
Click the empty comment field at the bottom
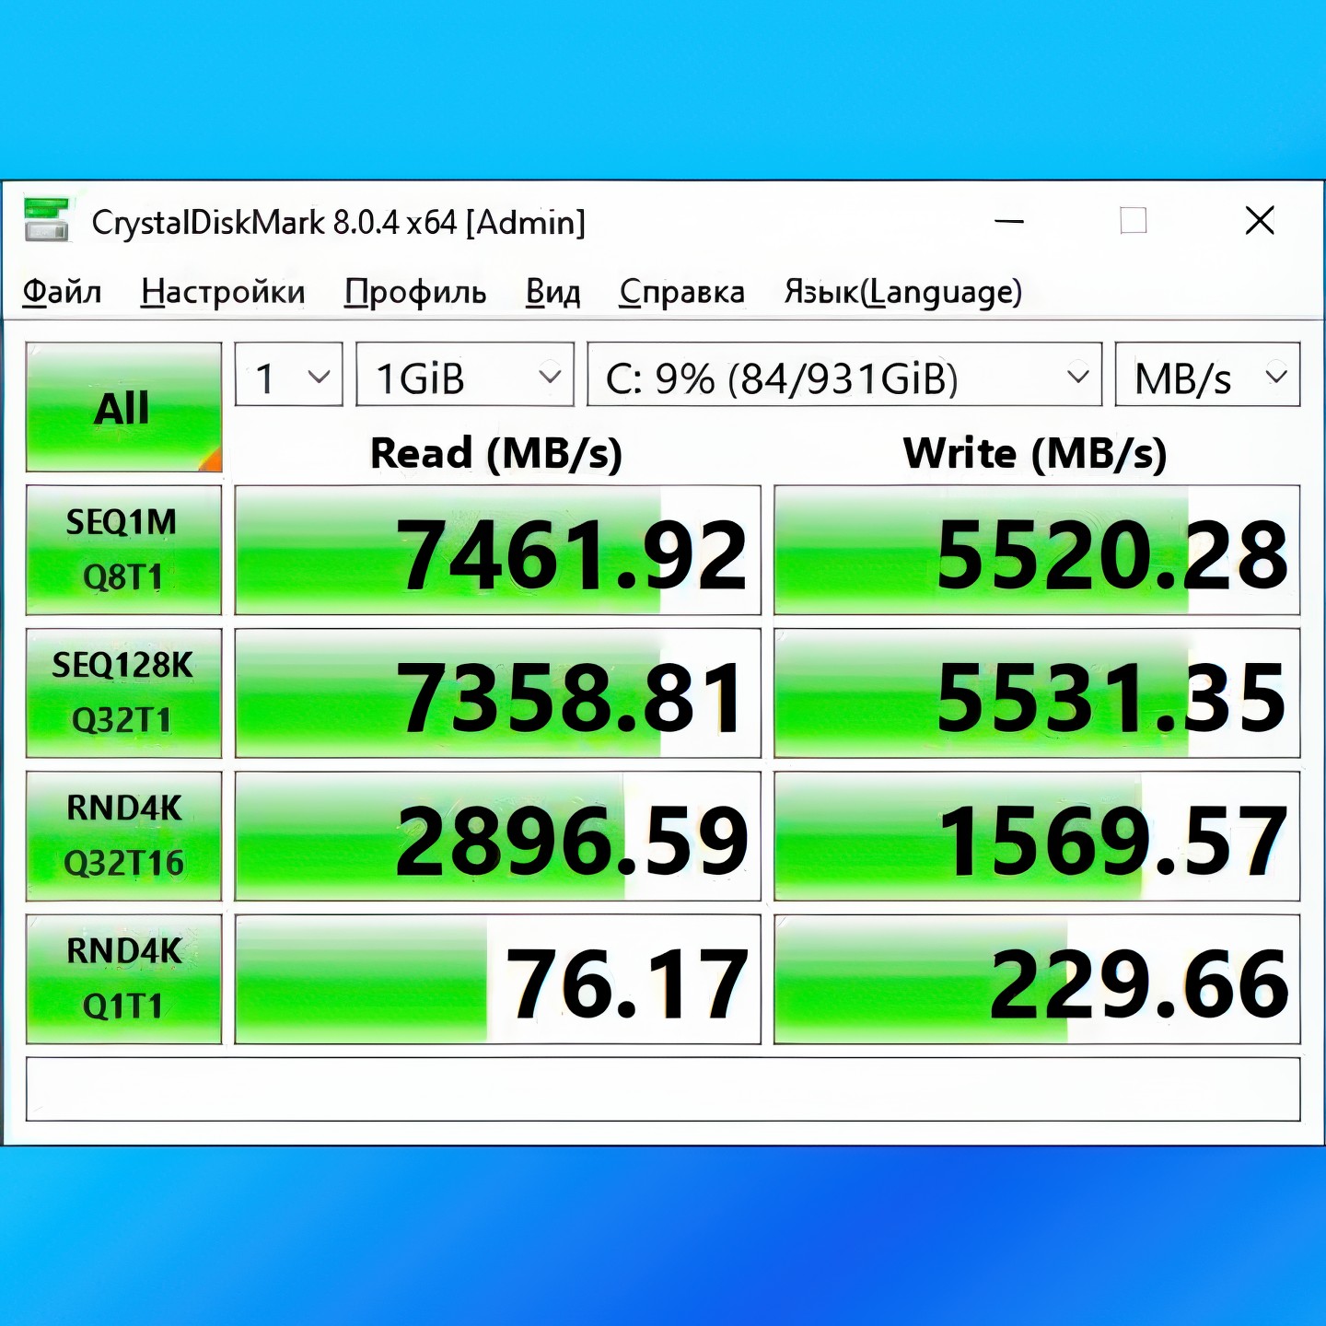point(663,1089)
